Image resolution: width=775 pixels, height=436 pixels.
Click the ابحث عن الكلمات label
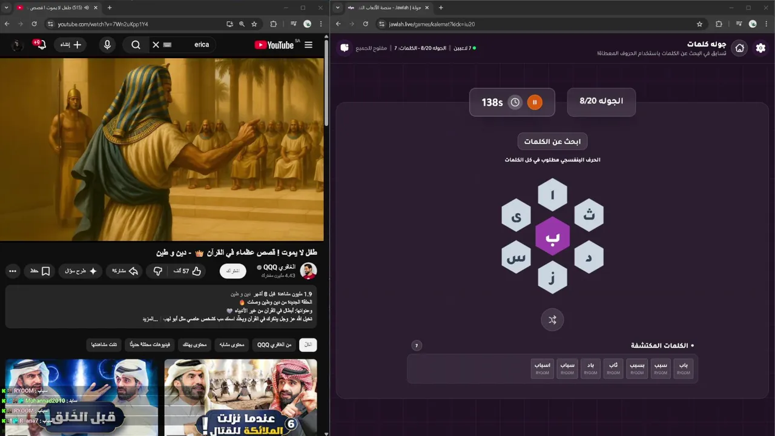(x=552, y=142)
